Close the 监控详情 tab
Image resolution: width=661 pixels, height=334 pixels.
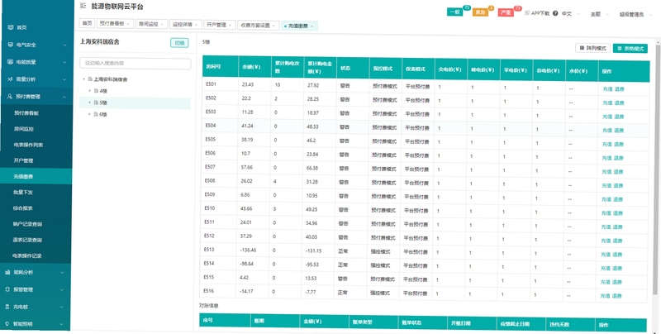196,25
